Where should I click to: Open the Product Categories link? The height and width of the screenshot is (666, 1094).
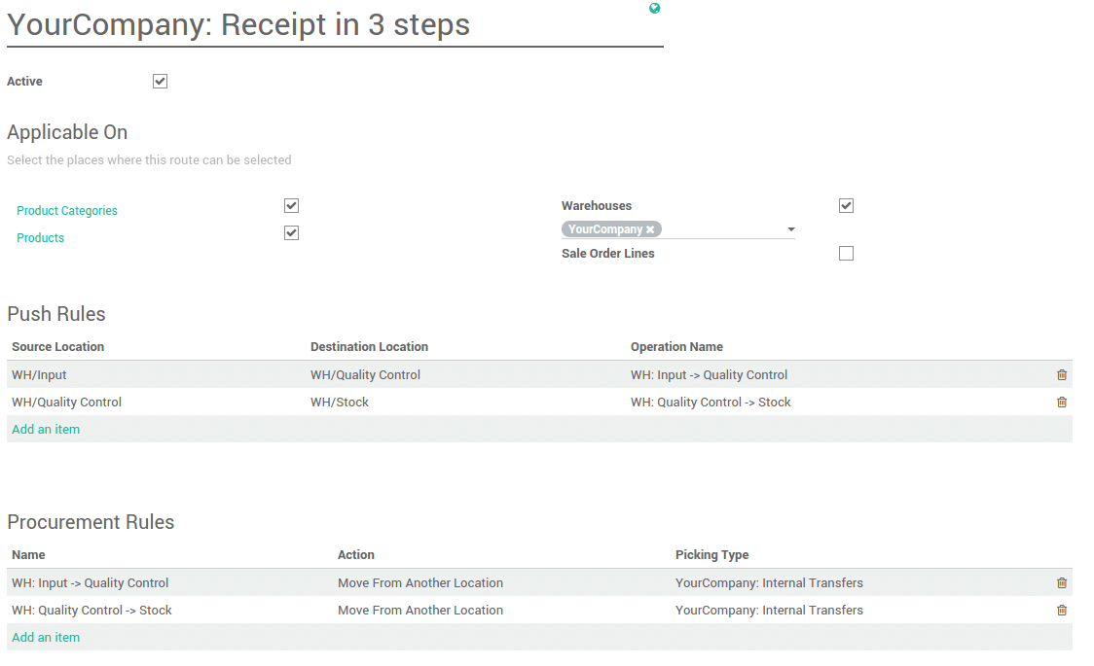pyautogui.click(x=67, y=210)
